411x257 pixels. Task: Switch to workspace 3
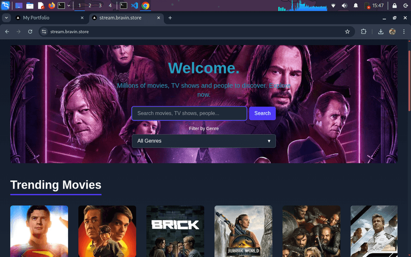coord(100,5)
